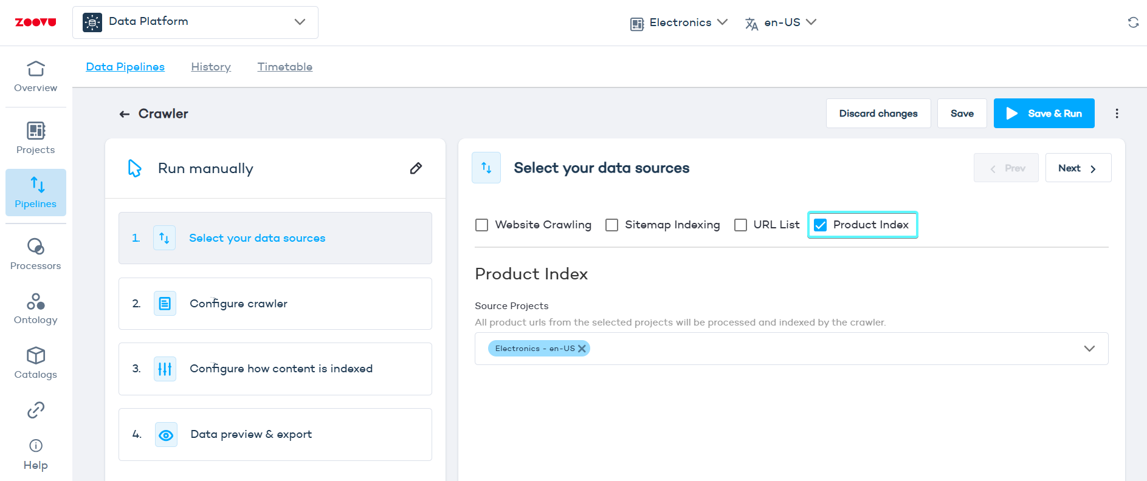Image resolution: width=1147 pixels, height=481 pixels.
Task: Click the chain link icon in sidebar
Action: coord(36,410)
